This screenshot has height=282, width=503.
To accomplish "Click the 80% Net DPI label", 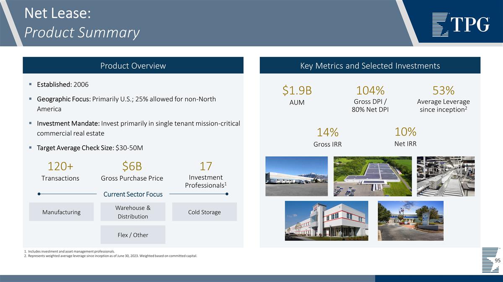I will coord(370,110).
